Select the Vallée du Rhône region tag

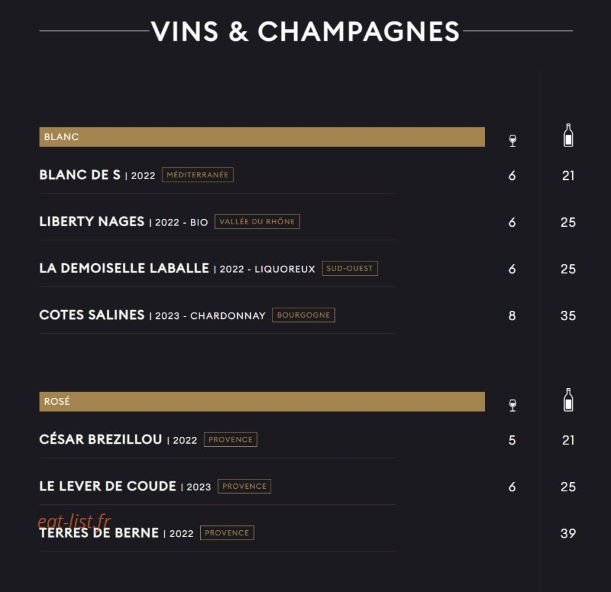pyautogui.click(x=257, y=221)
